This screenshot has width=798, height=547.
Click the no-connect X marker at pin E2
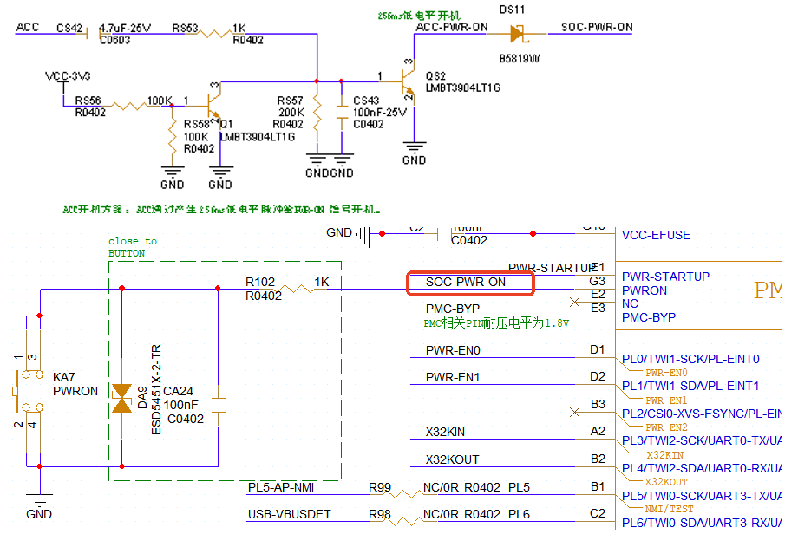pos(573,302)
